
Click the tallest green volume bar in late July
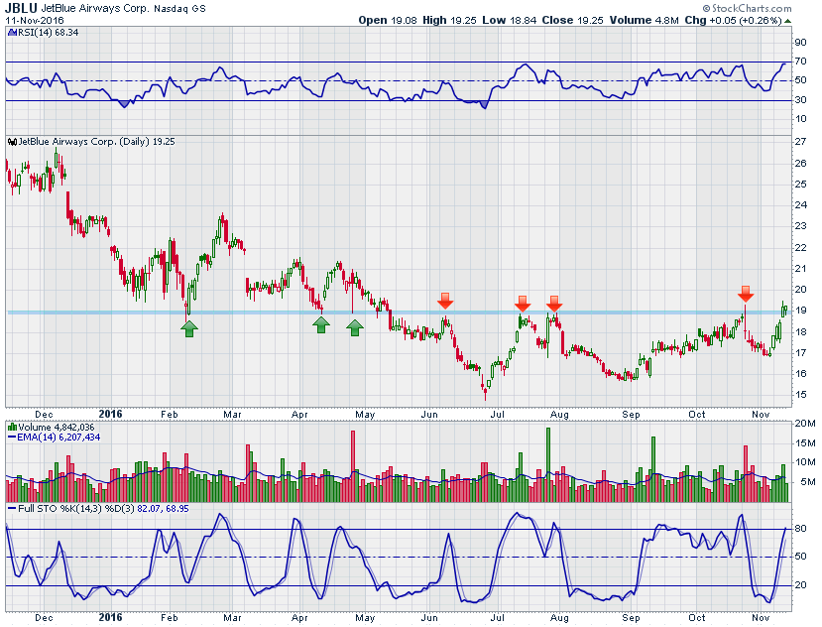coord(548,465)
